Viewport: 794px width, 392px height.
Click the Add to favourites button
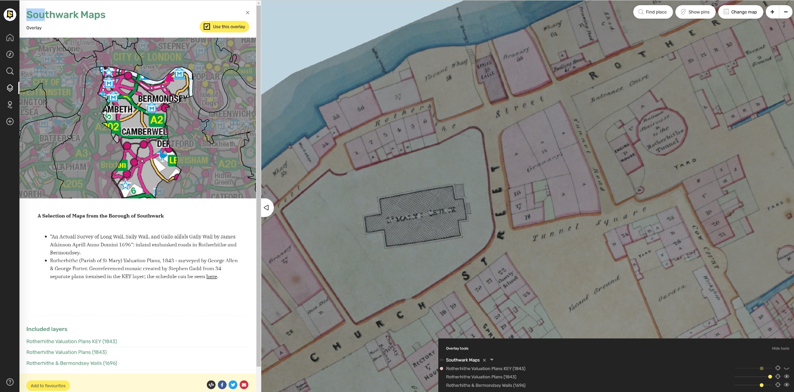pos(48,386)
